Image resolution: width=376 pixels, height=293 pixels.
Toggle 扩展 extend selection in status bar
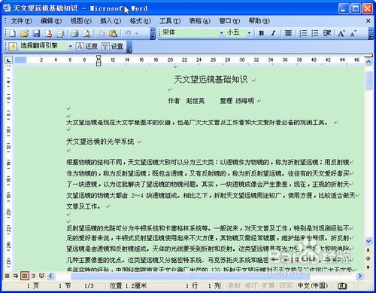(x=268, y=285)
